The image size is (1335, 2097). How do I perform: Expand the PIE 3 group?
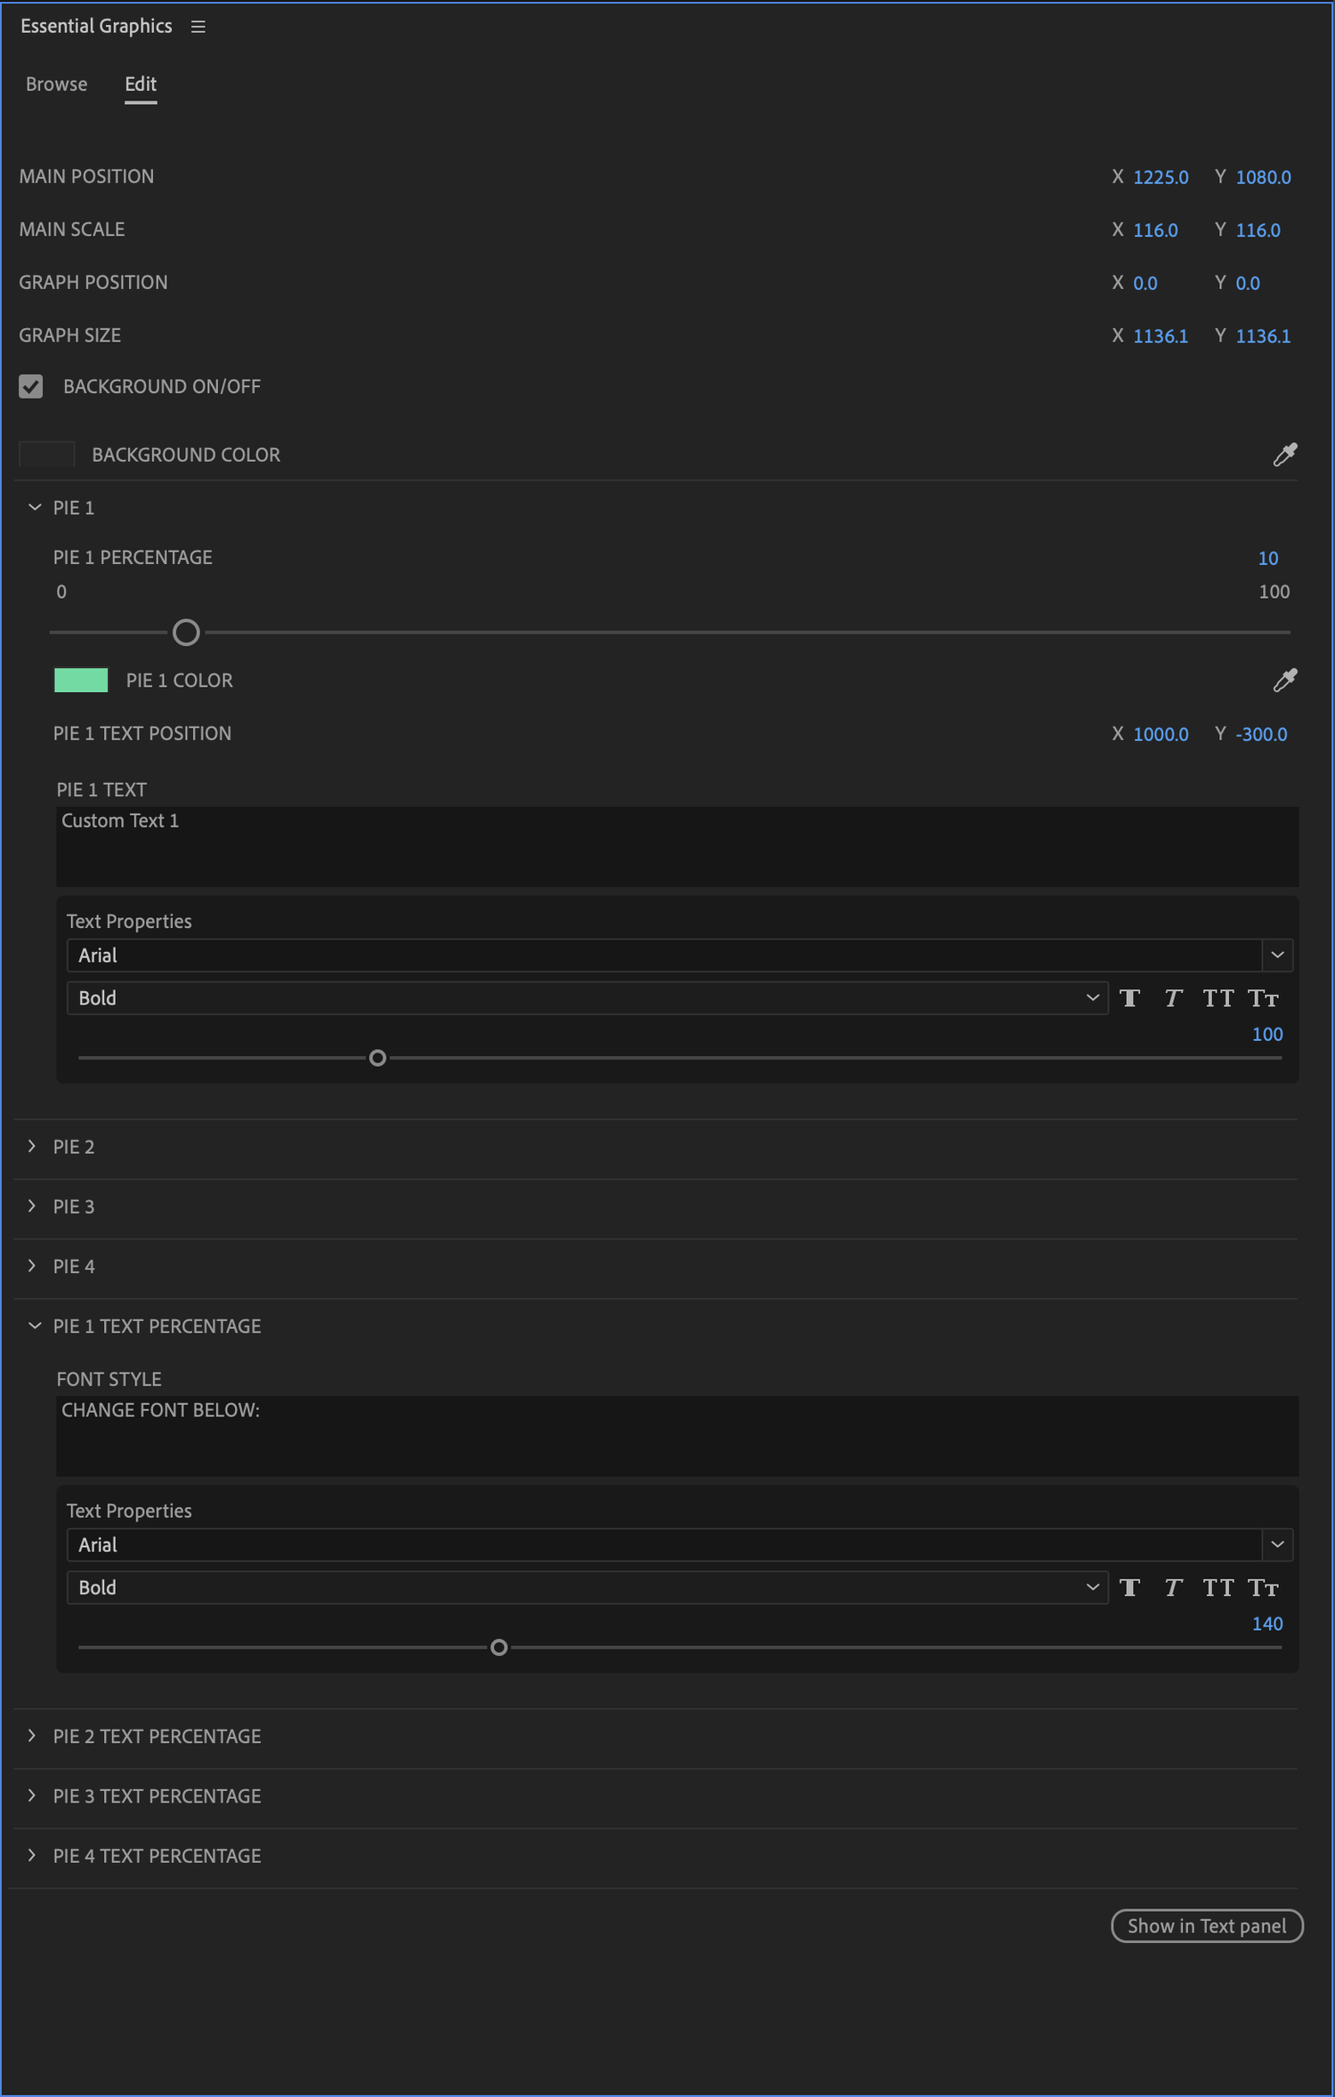33,1206
